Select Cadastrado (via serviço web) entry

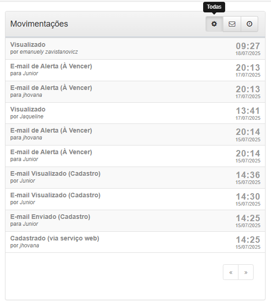(135, 242)
